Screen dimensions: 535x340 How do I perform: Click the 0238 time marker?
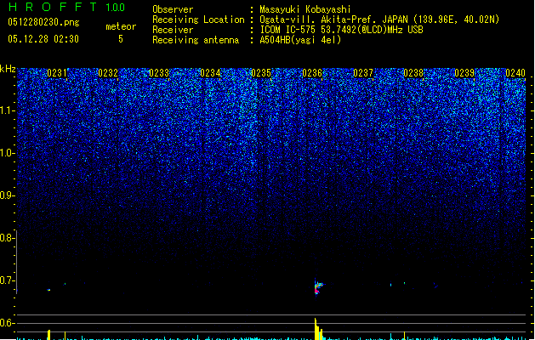point(413,73)
